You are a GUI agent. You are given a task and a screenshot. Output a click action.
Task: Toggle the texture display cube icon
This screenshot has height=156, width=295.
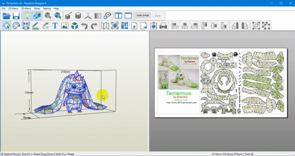37,16
